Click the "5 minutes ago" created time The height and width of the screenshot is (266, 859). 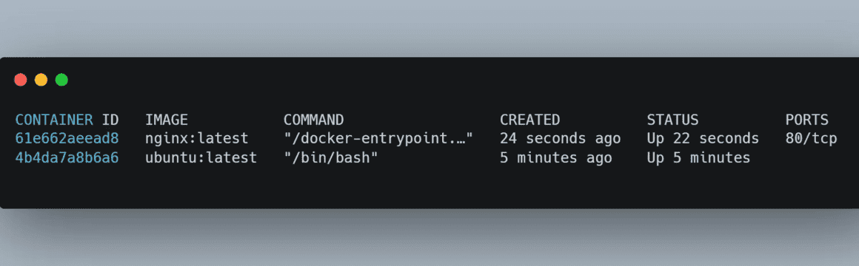pyautogui.click(x=555, y=158)
